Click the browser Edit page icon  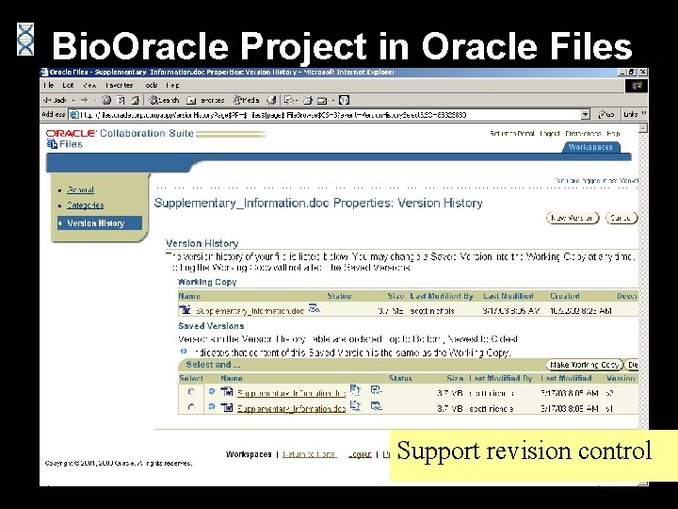[322, 101]
